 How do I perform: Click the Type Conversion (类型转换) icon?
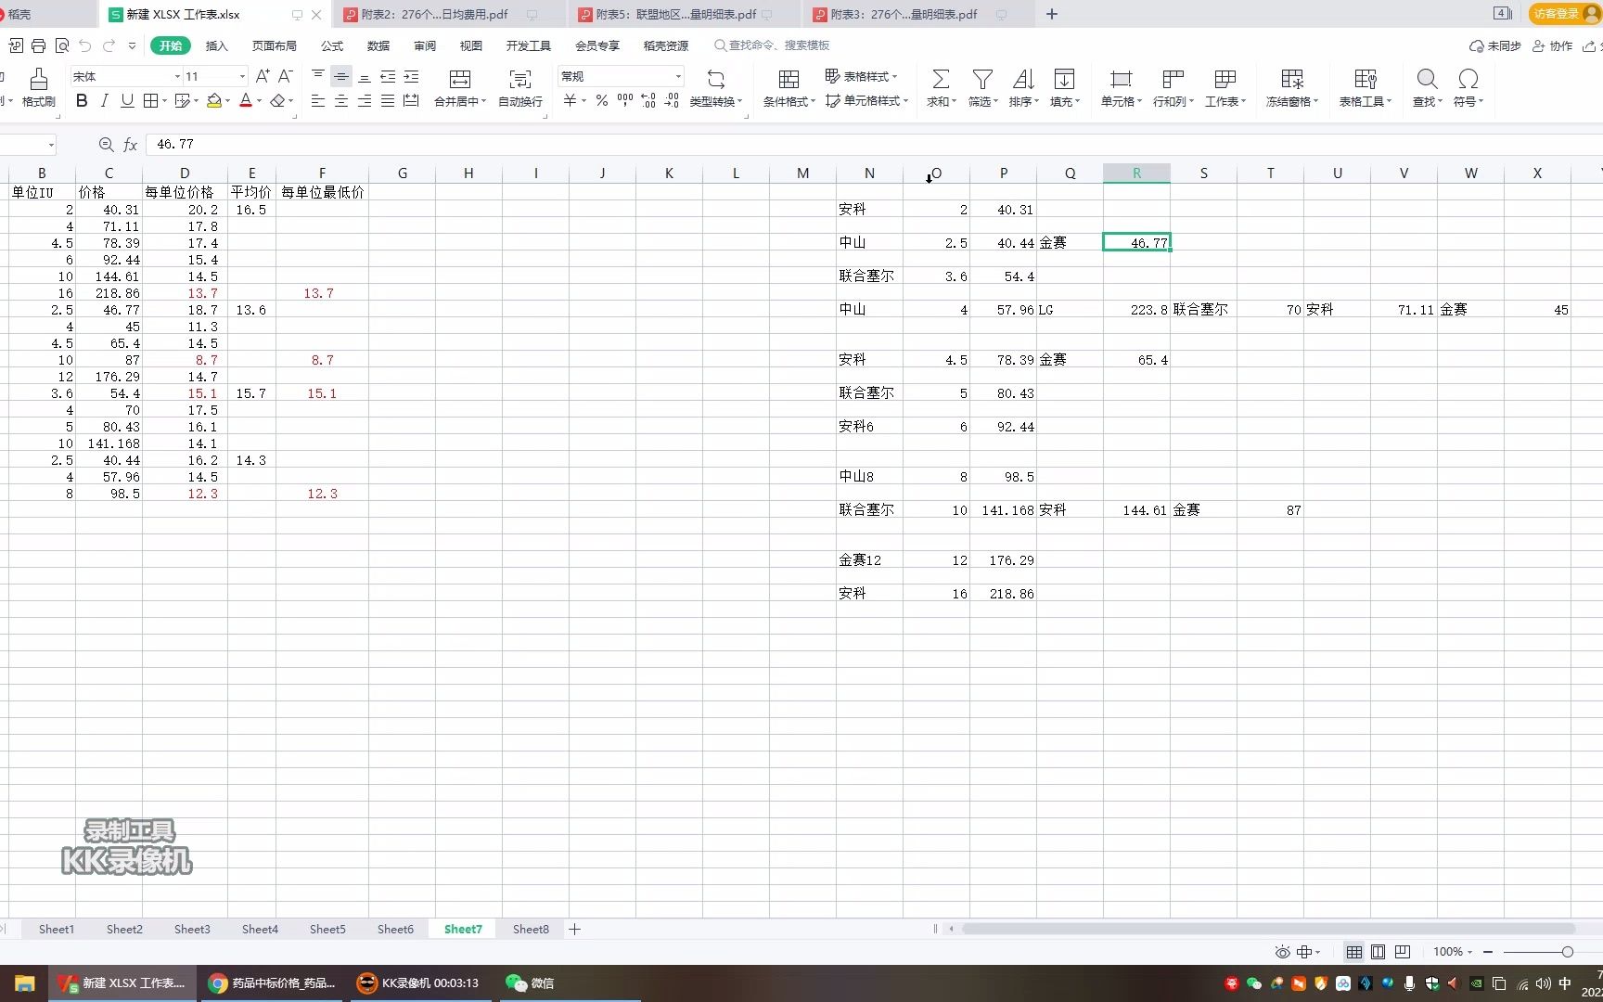click(716, 79)
